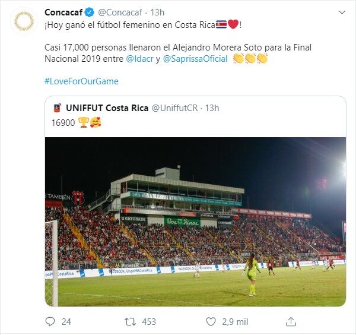The height and width of the screenshot is (335, 356).
Task: Open the share tweet icon
Action: coord(291,321)
